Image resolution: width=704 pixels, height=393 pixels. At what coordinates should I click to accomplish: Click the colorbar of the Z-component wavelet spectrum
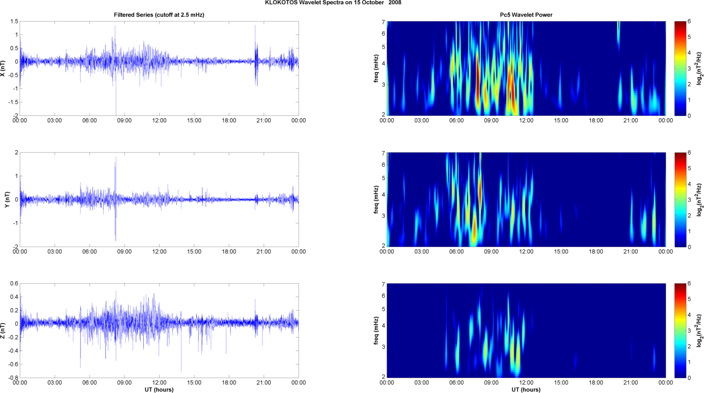click(x=680, y=331)
